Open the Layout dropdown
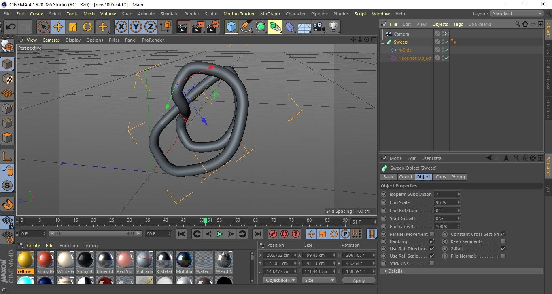Viewport: 552px width, 294px height. point(516,13)
